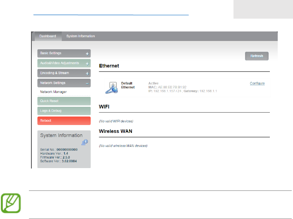This screenshot has height=219, width=293.
Task: Refresh the network device list
Action: (x=257, y=56)
